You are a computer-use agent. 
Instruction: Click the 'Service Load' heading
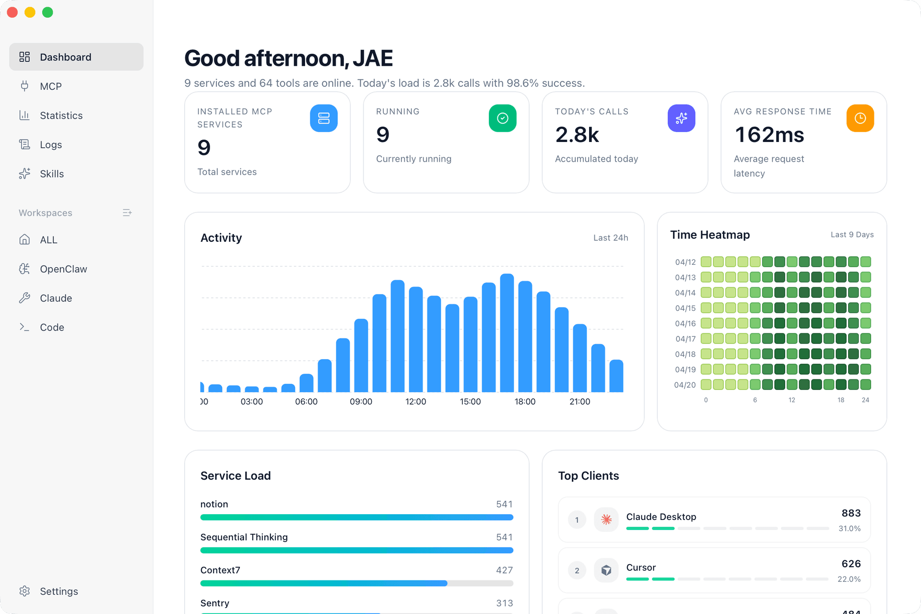(x=236, y=476)
